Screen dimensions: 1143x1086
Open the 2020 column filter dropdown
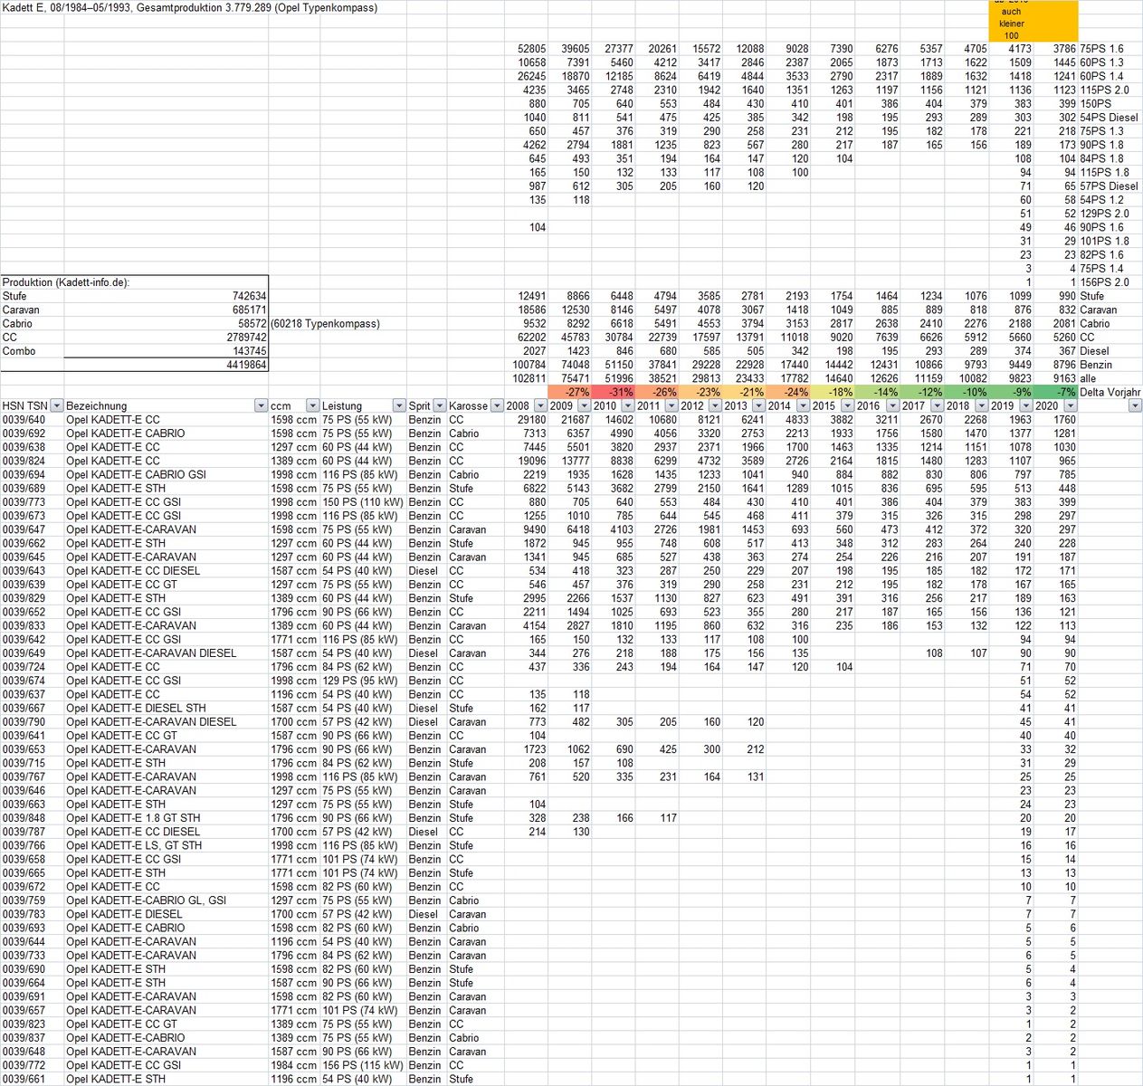point(1071,406)
